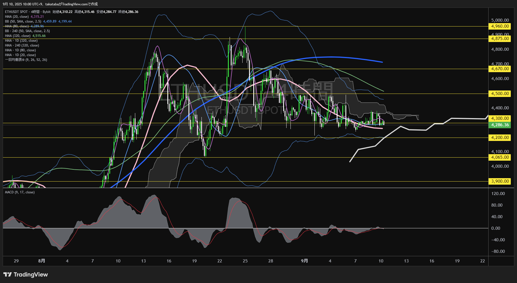Click the close value 4,286.36 in the legend
The height and width of the screenshot is (283, 517).
(132, 12)
